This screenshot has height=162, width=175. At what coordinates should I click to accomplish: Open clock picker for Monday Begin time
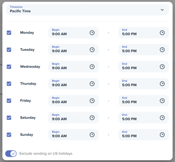point(92,33)
